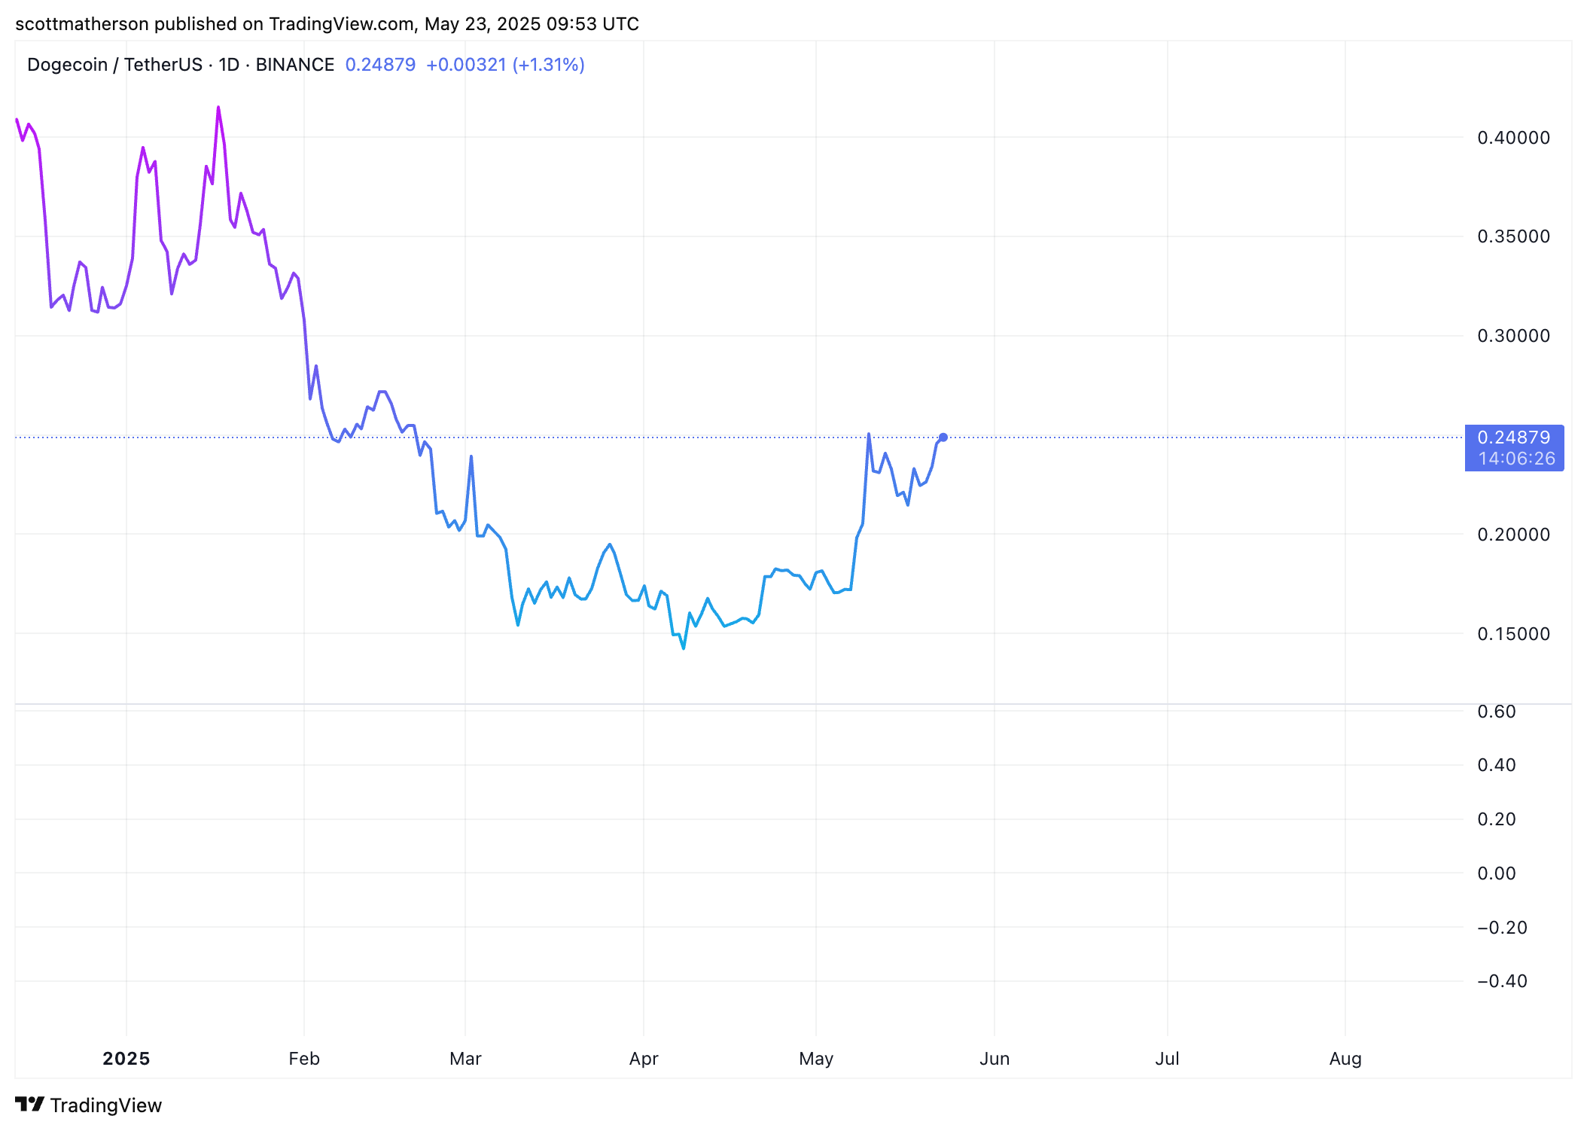Click the 0.00 label in the lower pane

point(1497,873)
